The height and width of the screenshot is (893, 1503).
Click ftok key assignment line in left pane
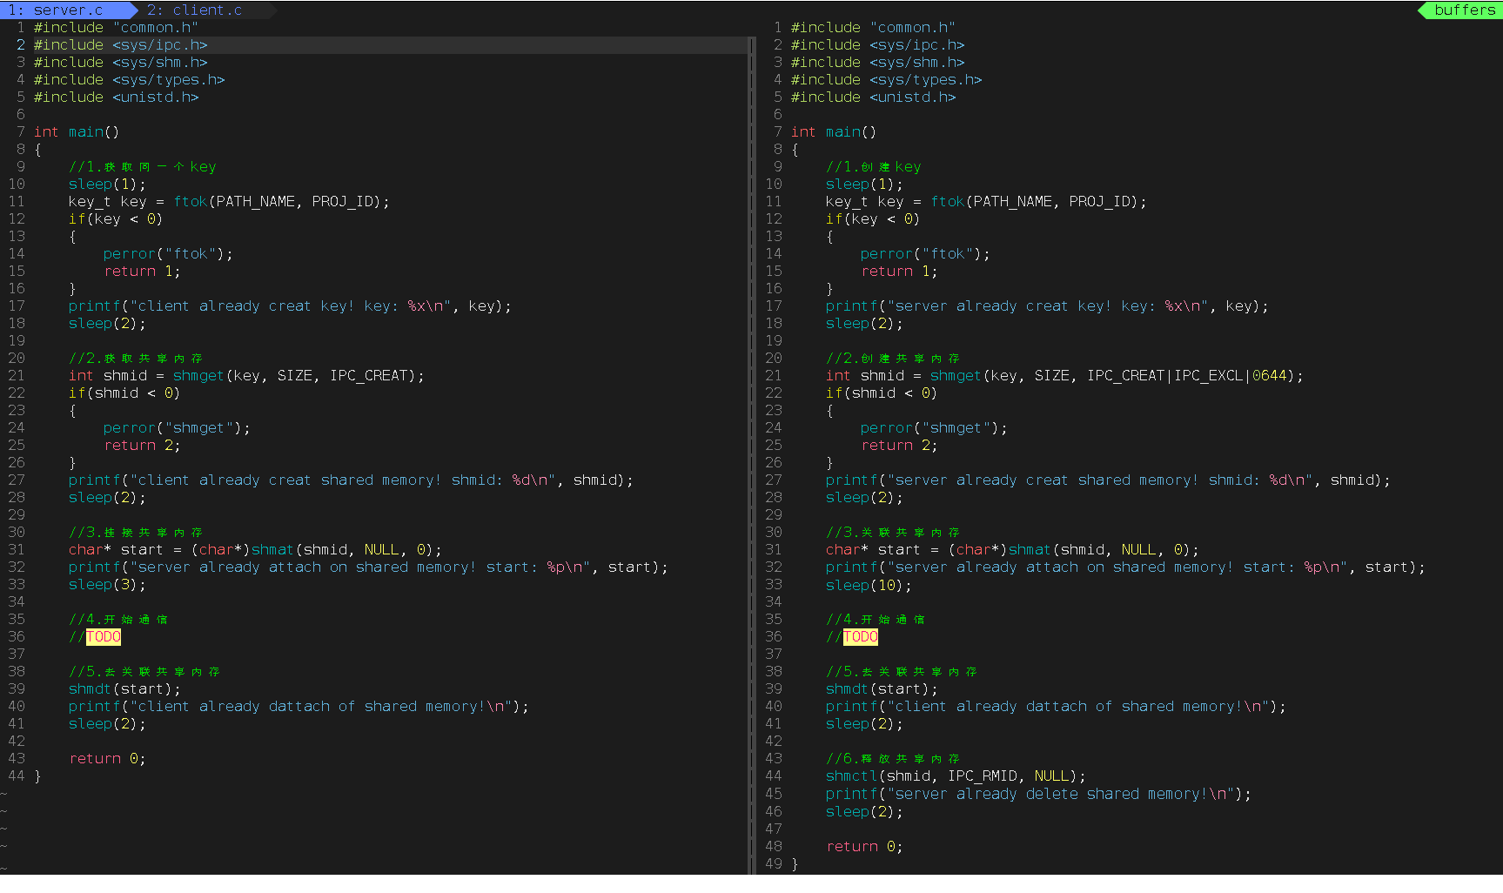(x=229, y=201)
